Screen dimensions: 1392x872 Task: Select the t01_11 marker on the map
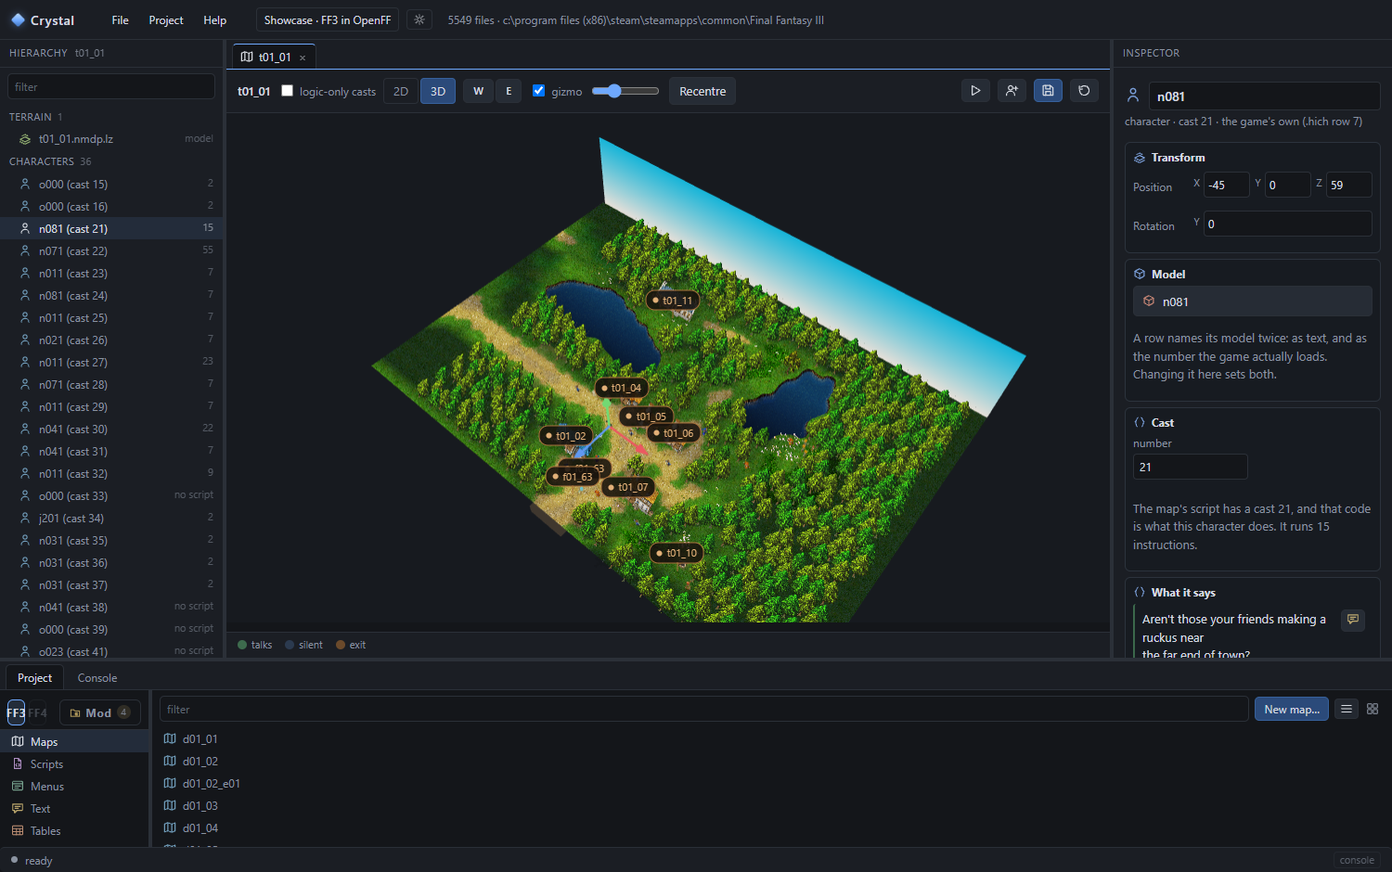click(x=673, y=301)
